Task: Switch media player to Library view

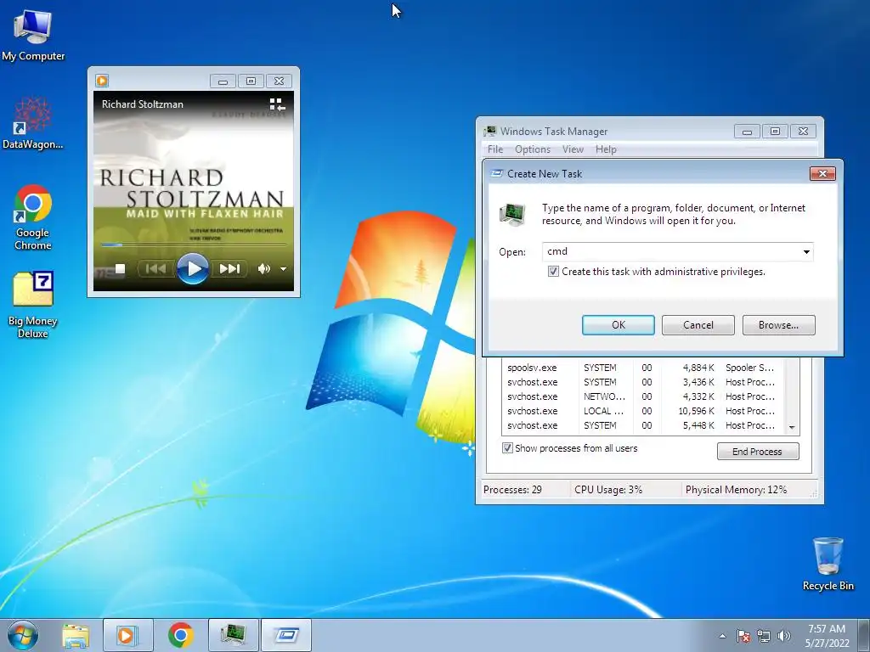Action: click(x=277, y=104)
